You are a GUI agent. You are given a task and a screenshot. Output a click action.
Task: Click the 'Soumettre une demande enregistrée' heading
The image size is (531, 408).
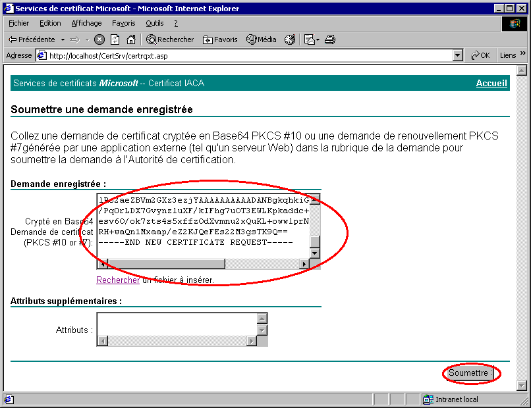point(101,110)
